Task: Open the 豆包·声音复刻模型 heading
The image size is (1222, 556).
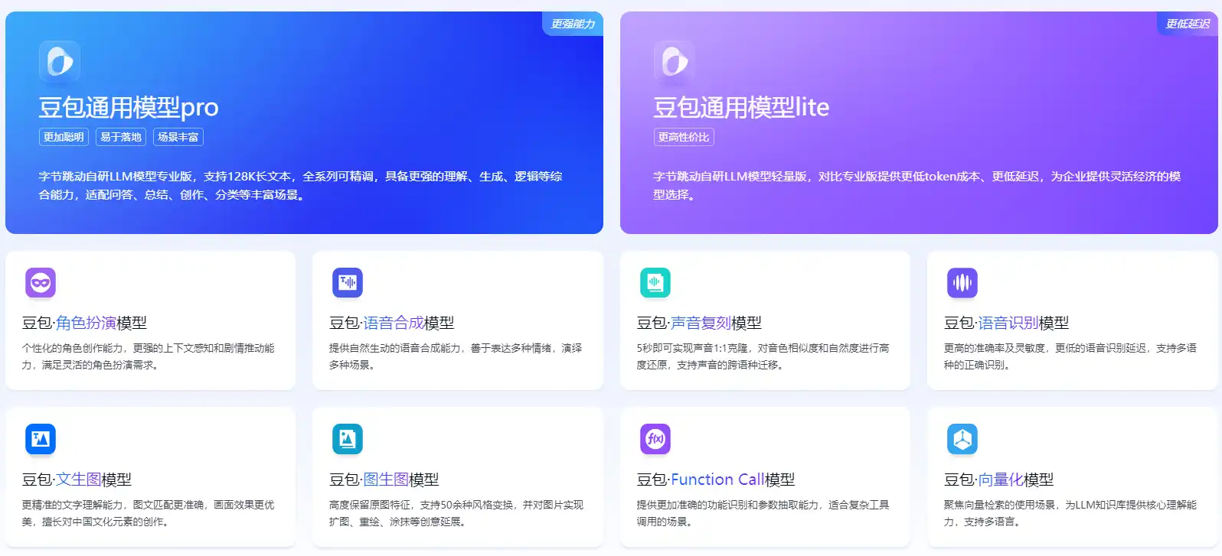Action: (x=699, y=323)
